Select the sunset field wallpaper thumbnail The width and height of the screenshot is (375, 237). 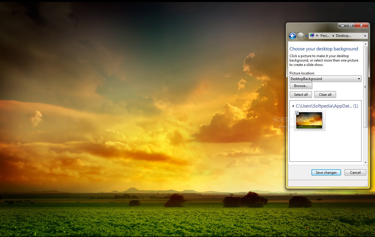309,120
